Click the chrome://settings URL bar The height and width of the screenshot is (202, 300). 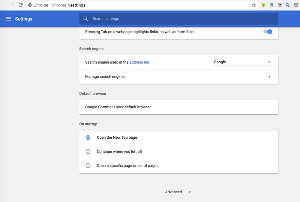(150, 5)
